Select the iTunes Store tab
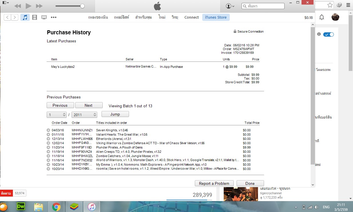The height and width of the screenshot is (212, 353). (x=216, y=17)
